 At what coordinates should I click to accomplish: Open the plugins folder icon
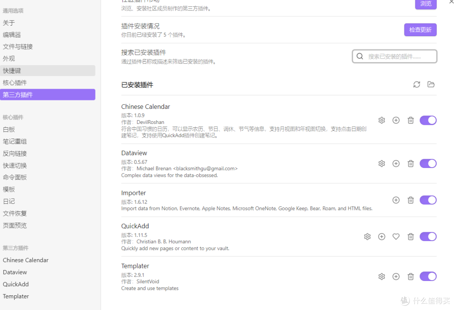click(431, 84)
